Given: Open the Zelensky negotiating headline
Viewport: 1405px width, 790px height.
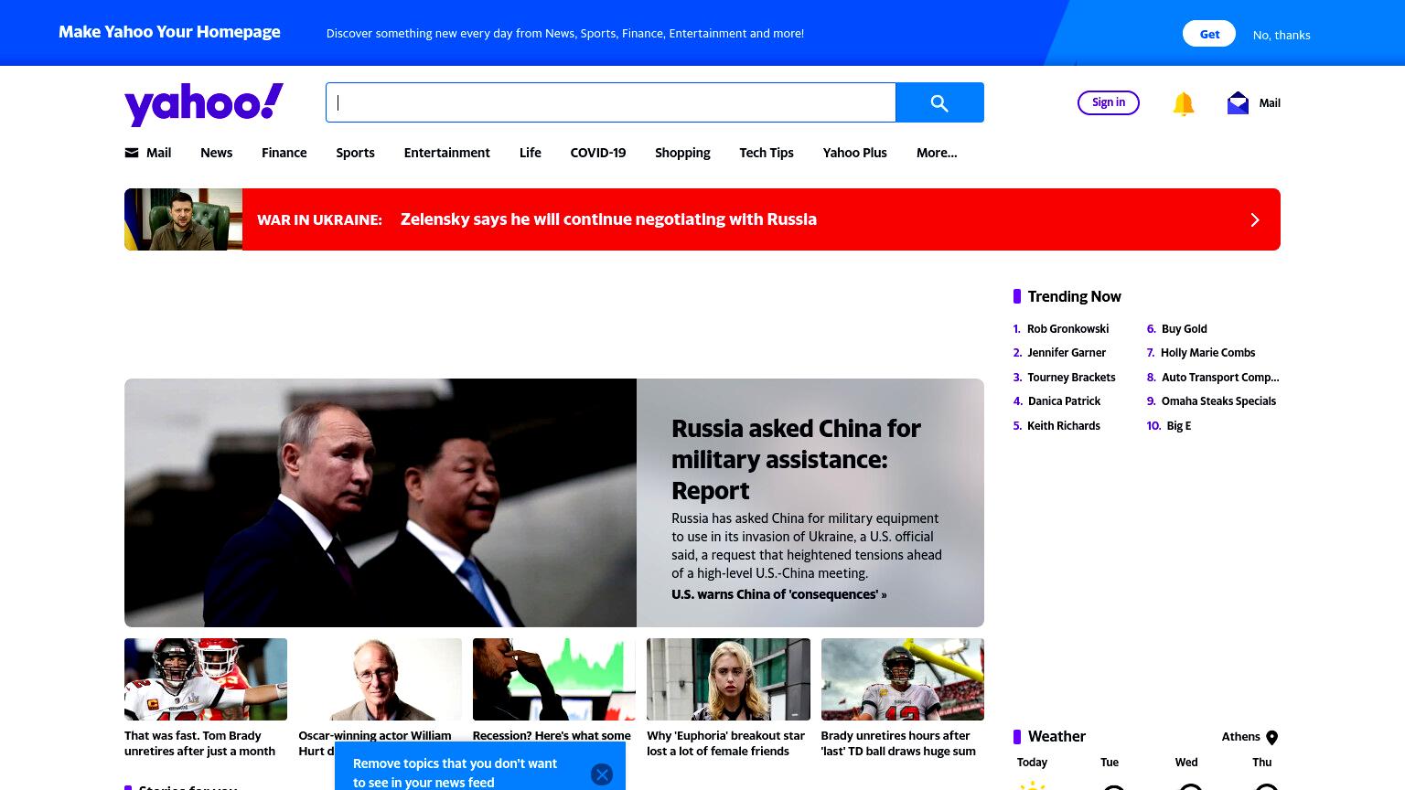Looking at the screenshot, I should point(608,219).
